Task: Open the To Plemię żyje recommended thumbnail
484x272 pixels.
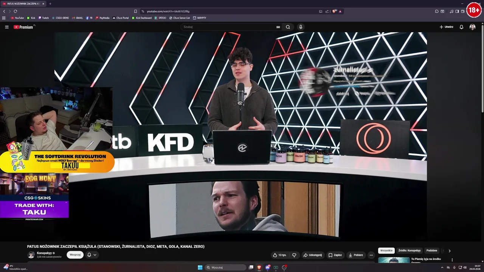Action: (394, 260)
